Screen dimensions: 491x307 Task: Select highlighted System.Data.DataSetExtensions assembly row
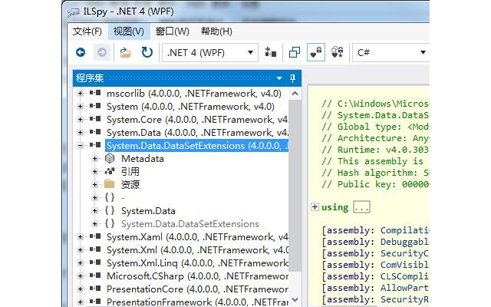coord(197,146)
